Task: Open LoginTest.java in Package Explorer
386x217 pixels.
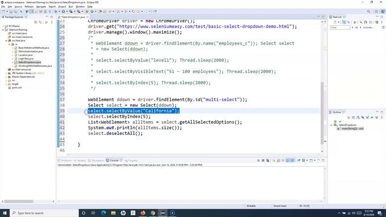Action: (25, 58)
